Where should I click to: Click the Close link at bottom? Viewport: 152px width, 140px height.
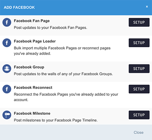click(x=138, y=133)
